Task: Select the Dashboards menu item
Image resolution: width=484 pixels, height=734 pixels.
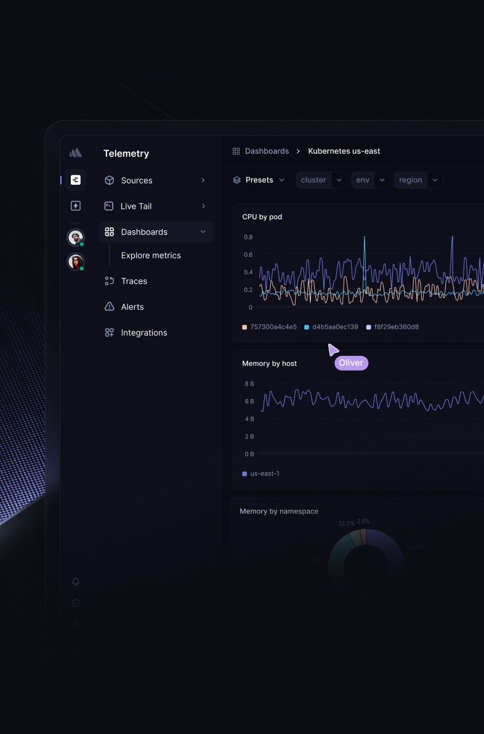Action: click(x=156, y=232)
